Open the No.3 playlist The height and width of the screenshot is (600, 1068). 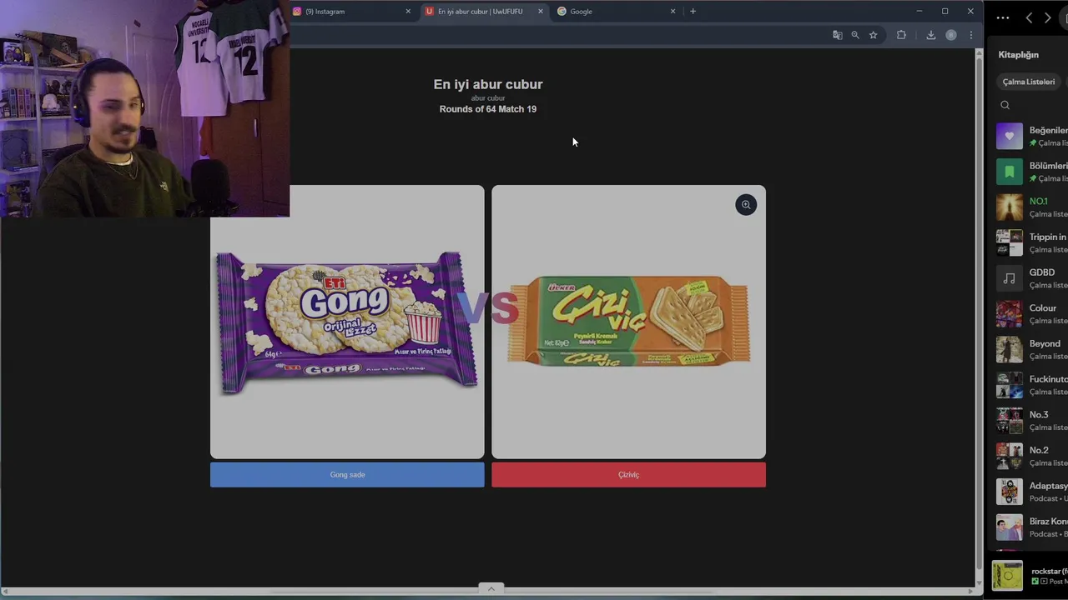pyautogui.click(x=1032, y=421)
